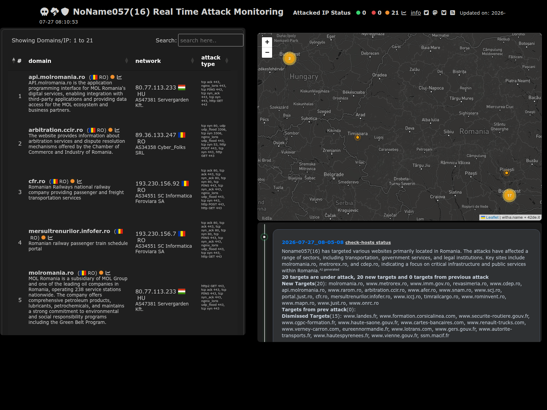This screenshot has width=547, height=410.
Task: Click the AS34358 Cyber_Folks SRL network text
Action: coord(160,150)
